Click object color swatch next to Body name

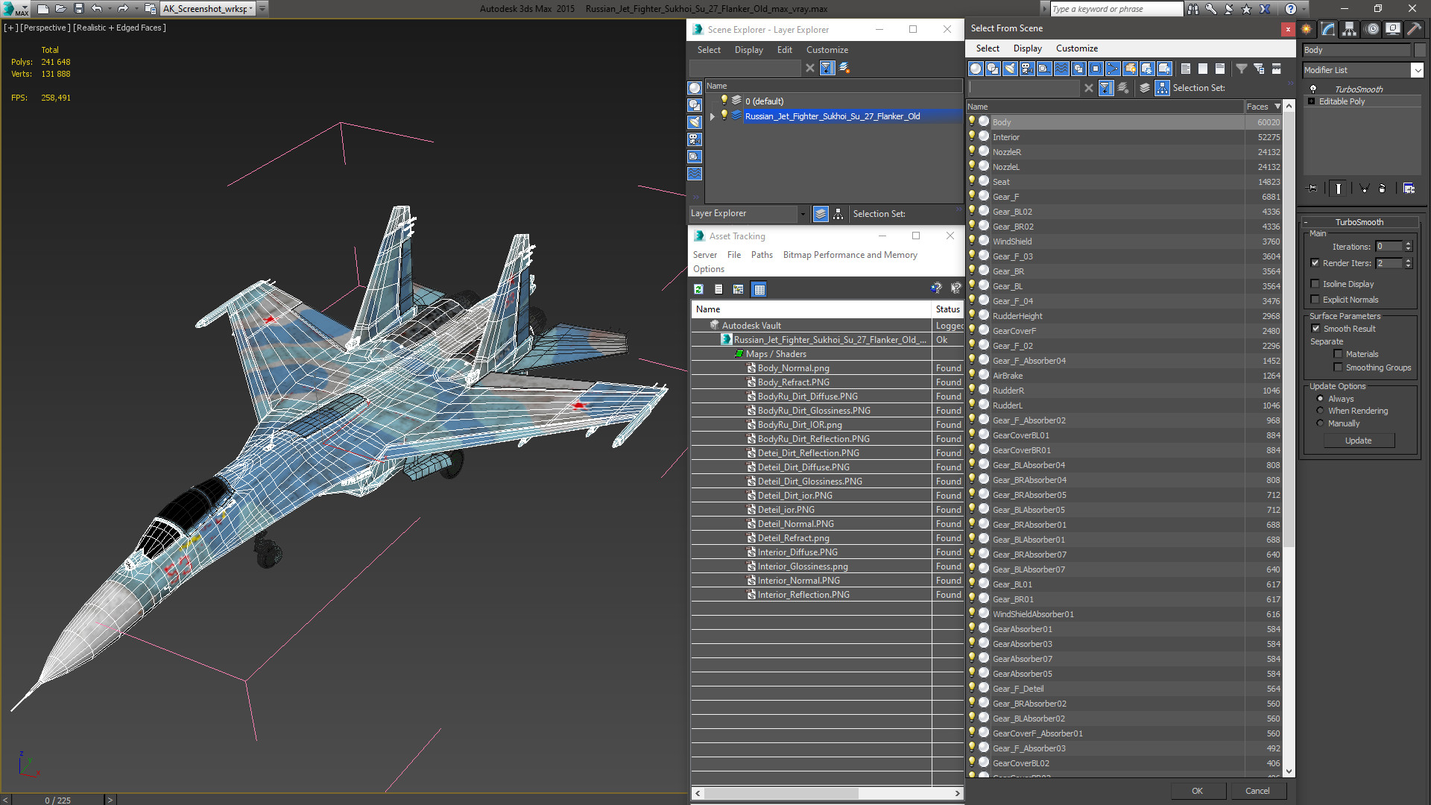click(x=1420, y=50)
